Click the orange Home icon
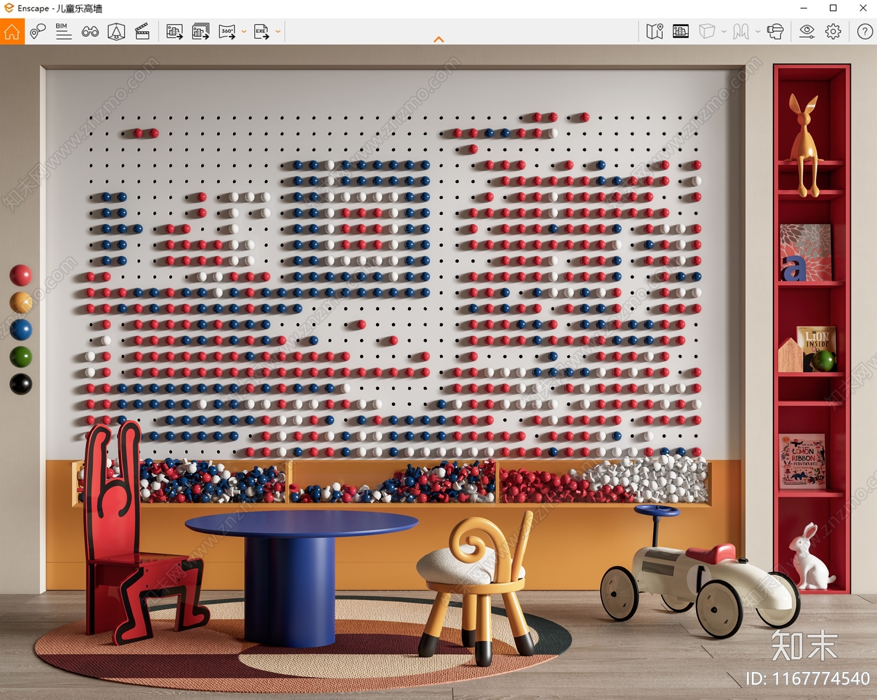 [x=12, y=32]
